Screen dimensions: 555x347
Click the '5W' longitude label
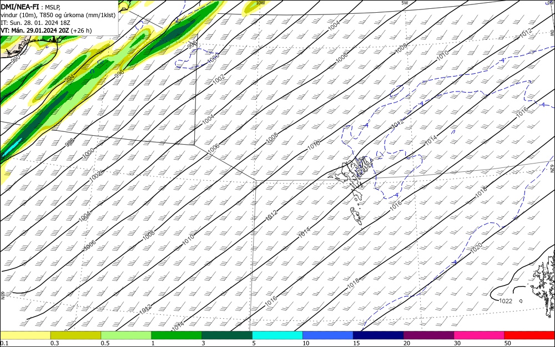coord(405,3)
